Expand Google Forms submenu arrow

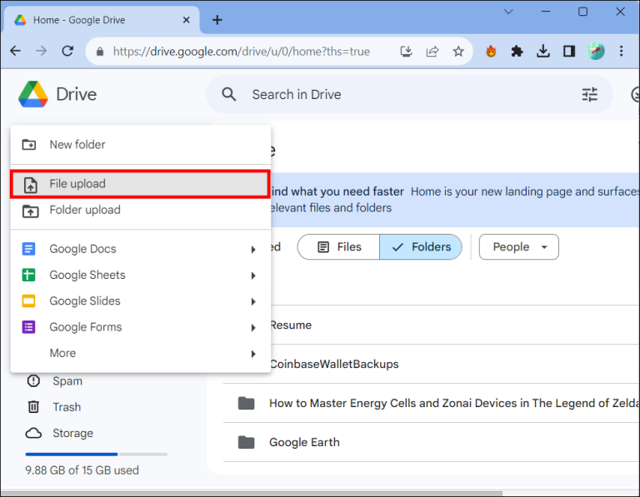pos(253,328)
